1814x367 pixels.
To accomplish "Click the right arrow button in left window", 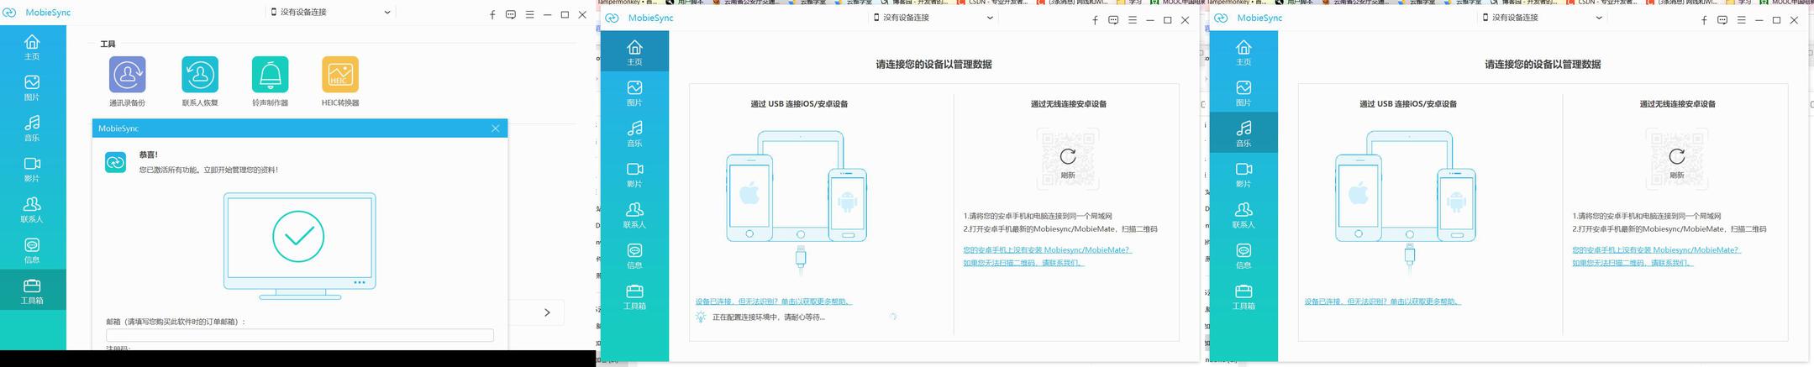I will coord(547,312).
